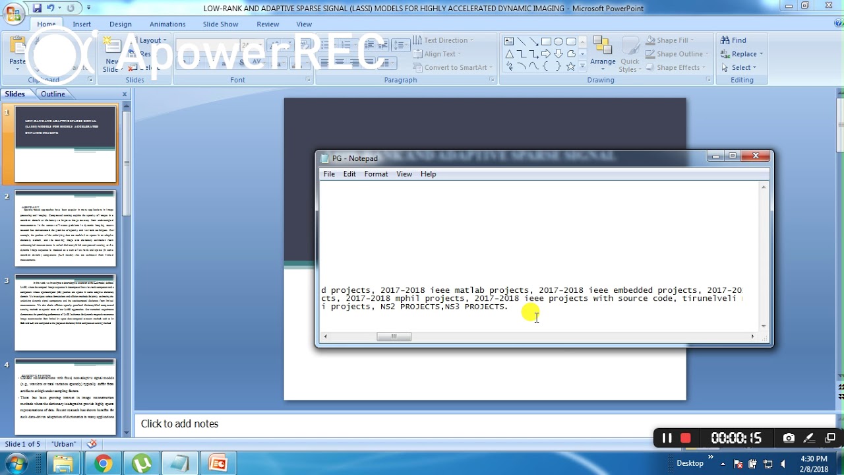This screenshot has width=844, height=475.
Task: Open the Drawing group dialog launcher
Action: pos(709,80)
